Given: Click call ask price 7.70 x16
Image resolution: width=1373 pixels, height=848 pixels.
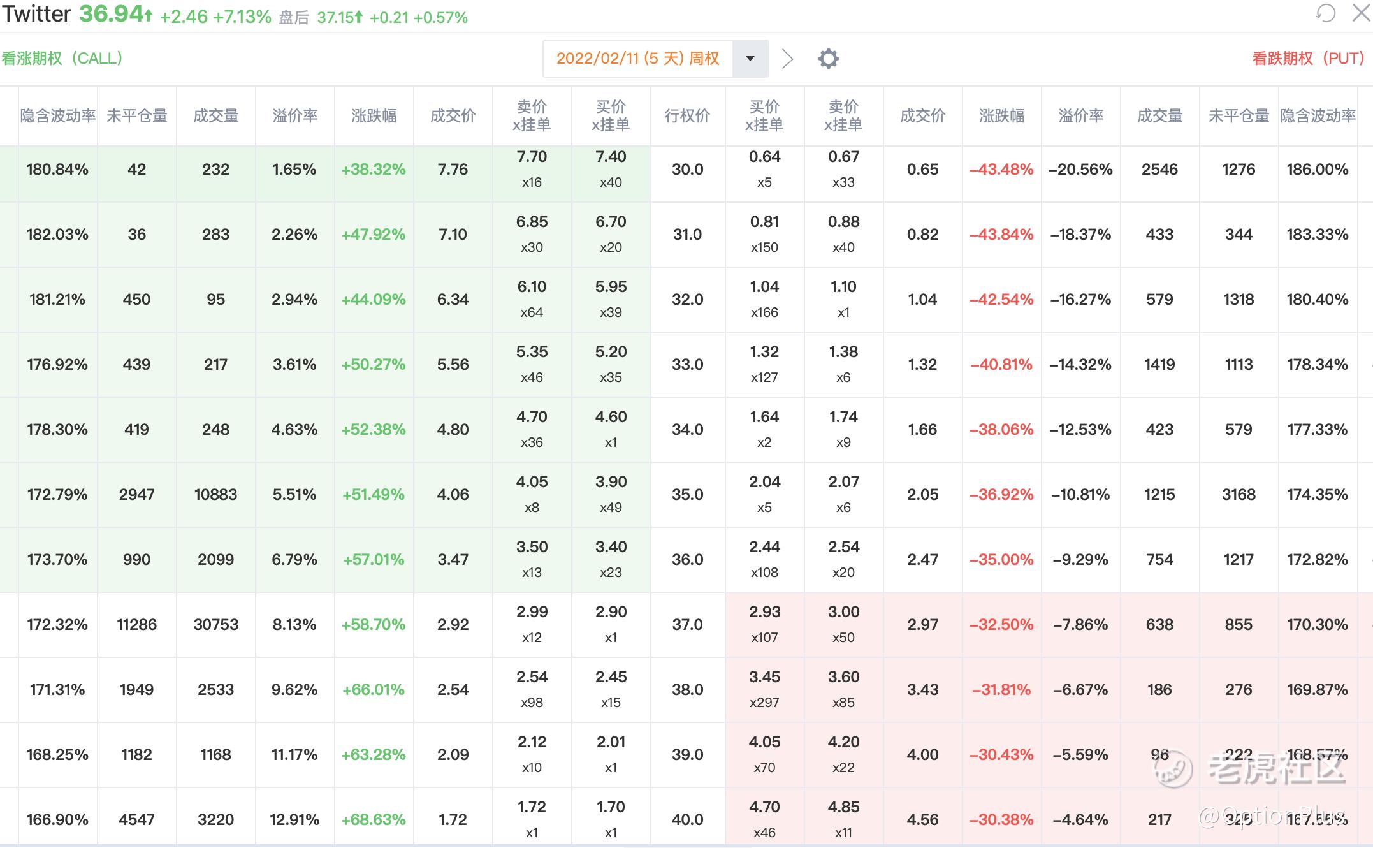Looking at the screenshot, I should tap(532, 170).
